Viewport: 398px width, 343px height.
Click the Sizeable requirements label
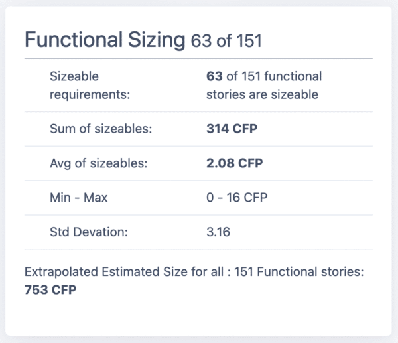pyautogui.click(x=90, y=86)
